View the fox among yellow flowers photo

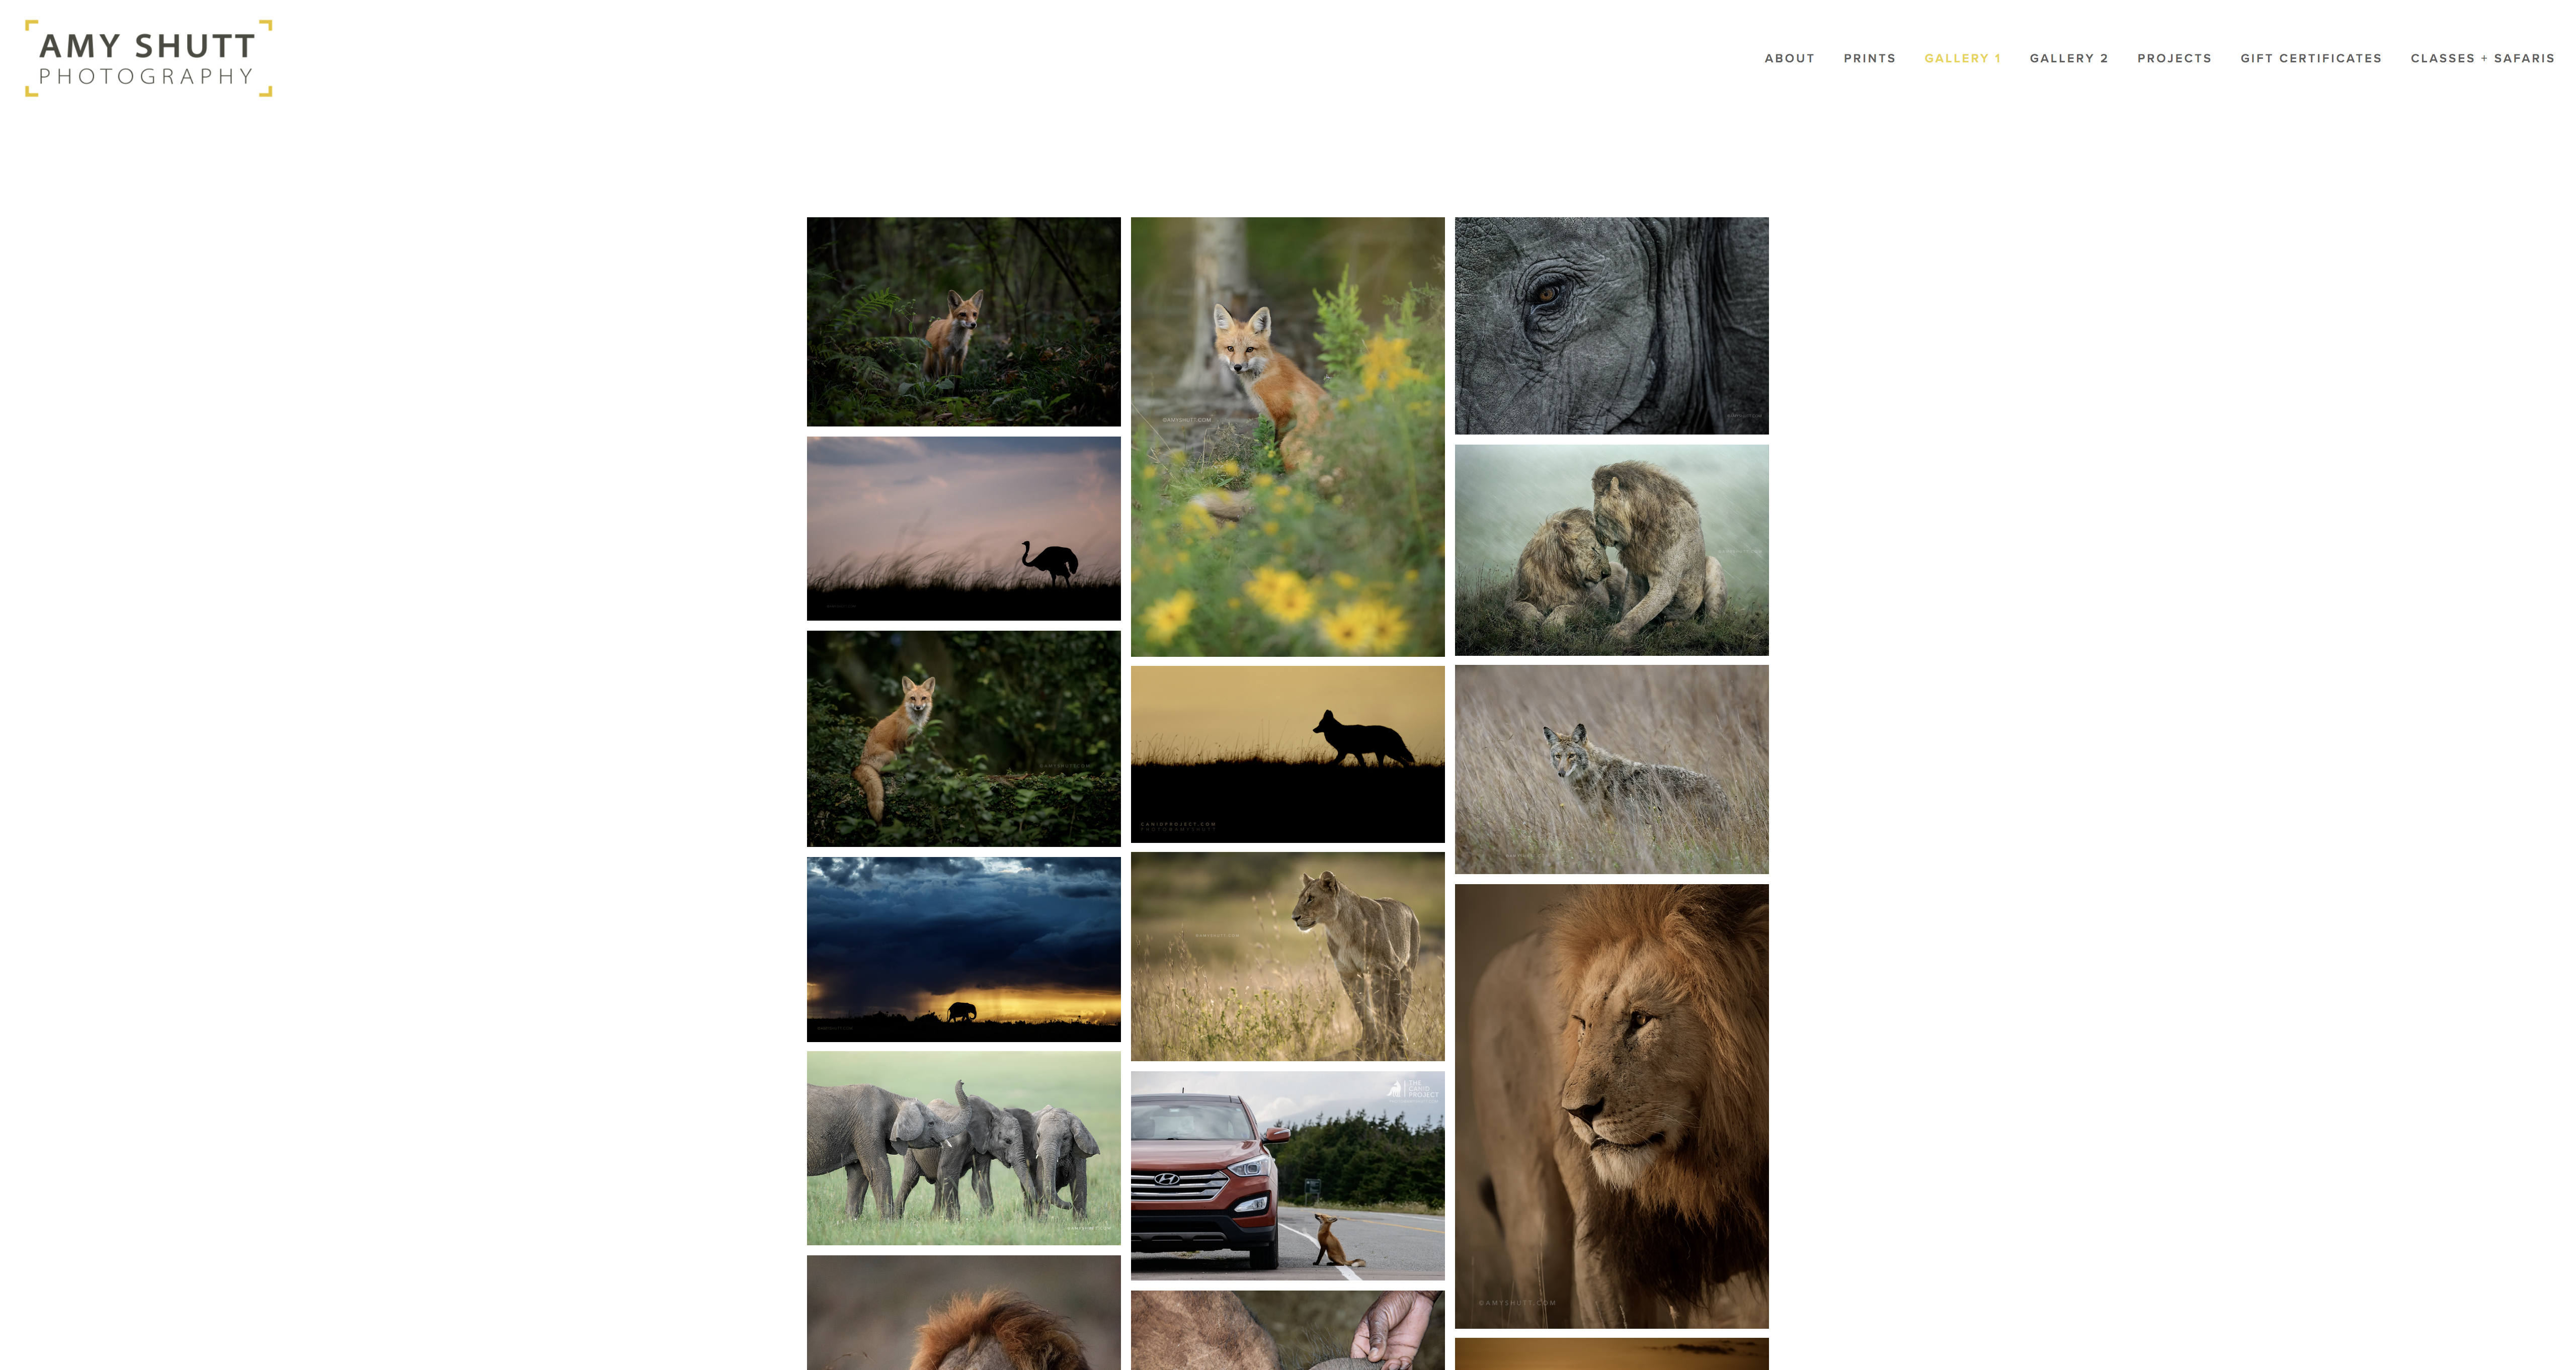[x=1287, y=437]
